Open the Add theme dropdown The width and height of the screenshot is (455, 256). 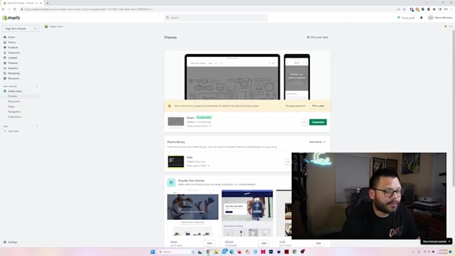click(x=317, y=142)
